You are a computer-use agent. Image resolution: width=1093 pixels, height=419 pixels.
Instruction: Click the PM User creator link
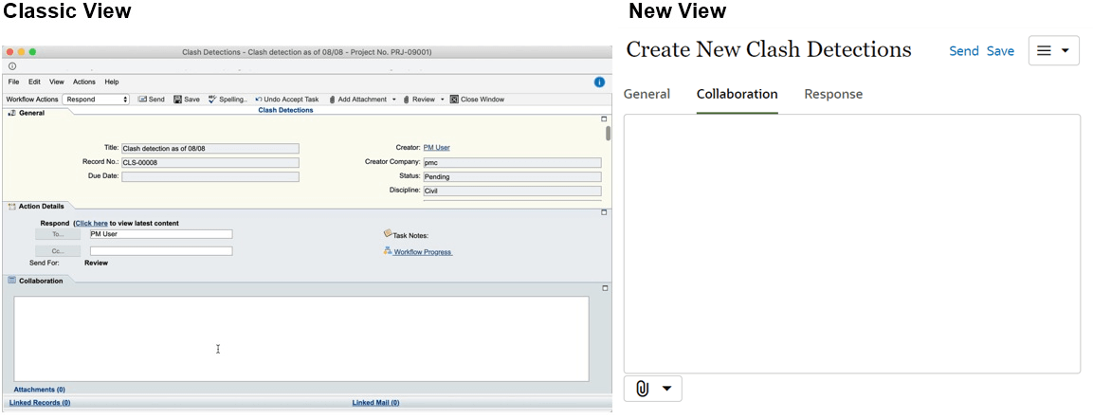coord(436,148)
